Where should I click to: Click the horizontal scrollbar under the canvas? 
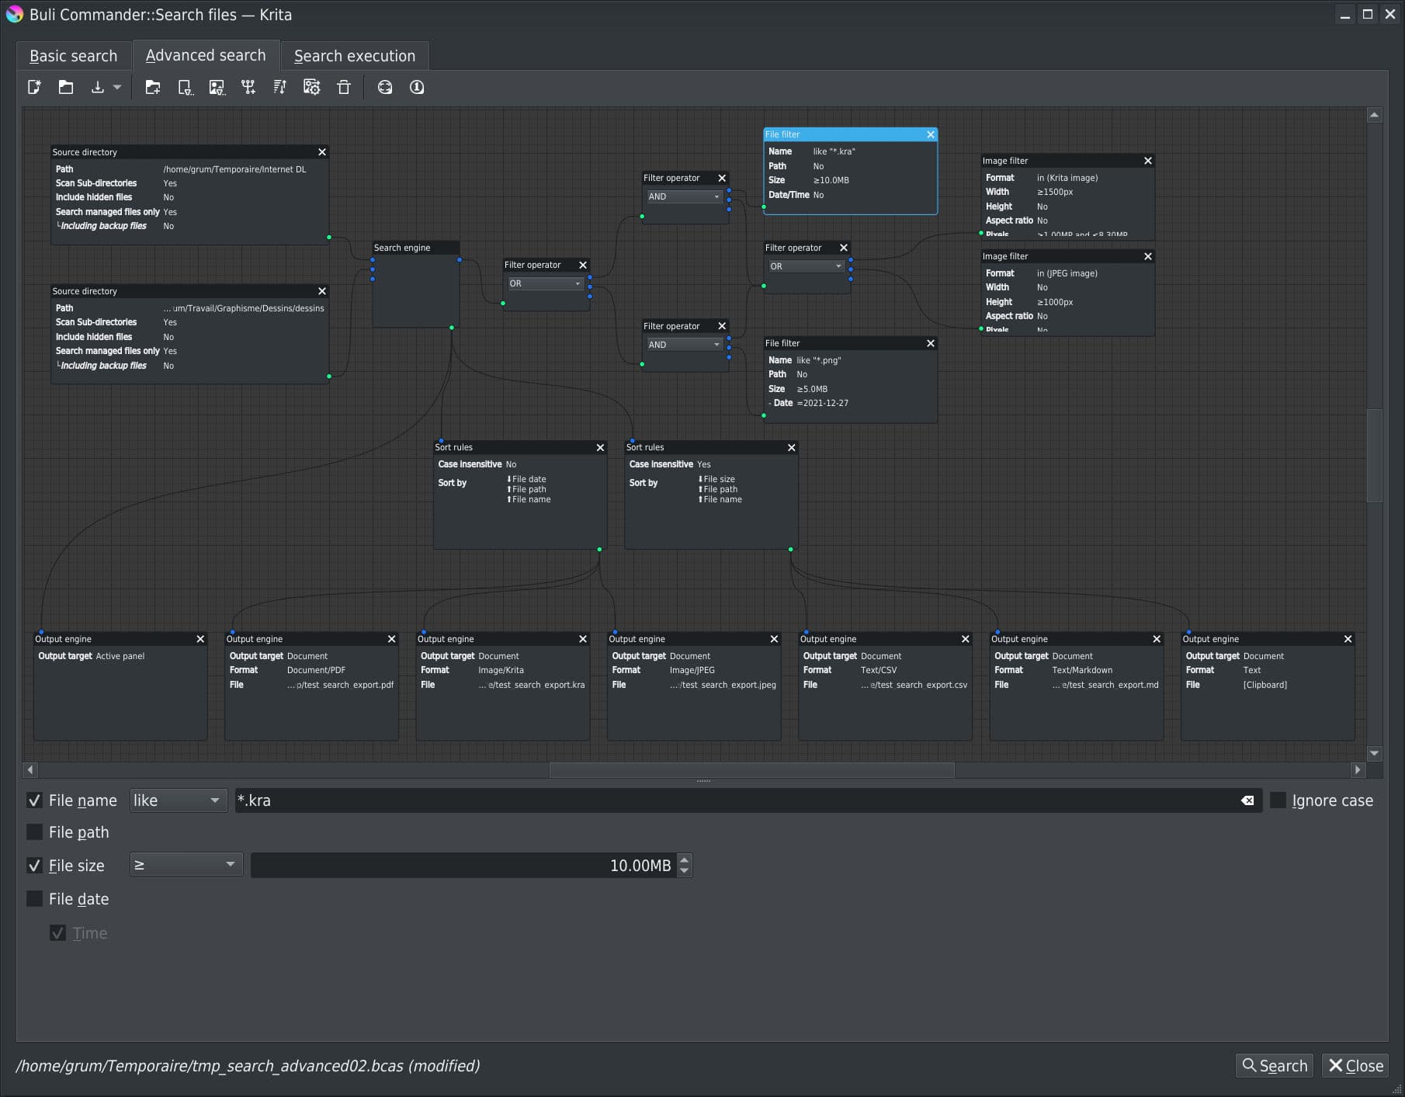(x=751, y=770)
